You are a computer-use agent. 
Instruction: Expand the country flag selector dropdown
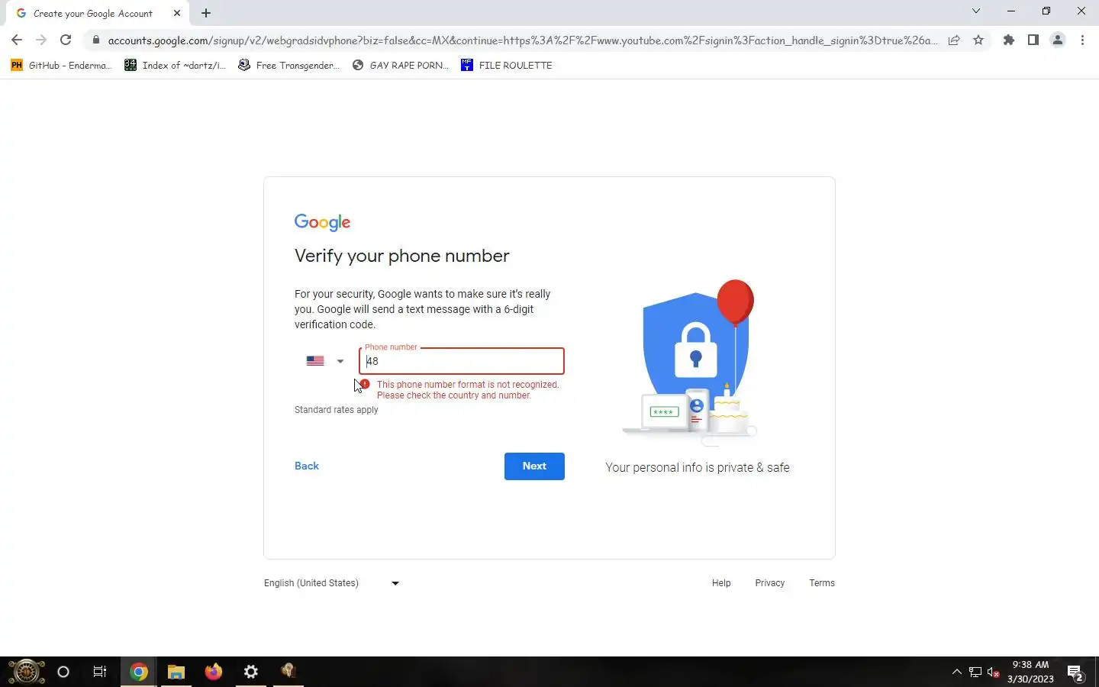click(325, 361)
